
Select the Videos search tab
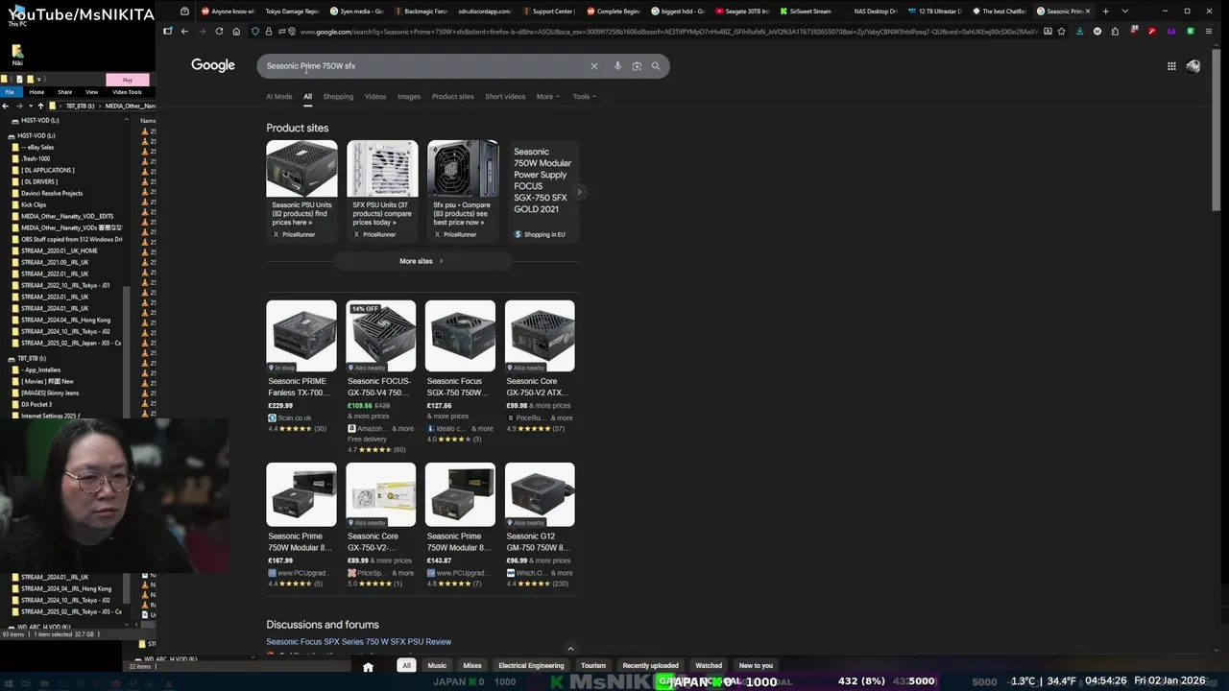pos(375,96)
